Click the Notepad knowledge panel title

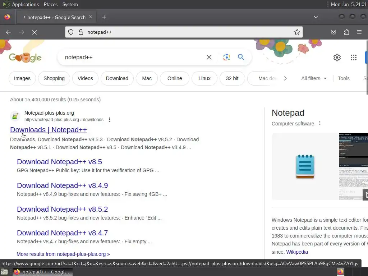(x=288, y=113)
